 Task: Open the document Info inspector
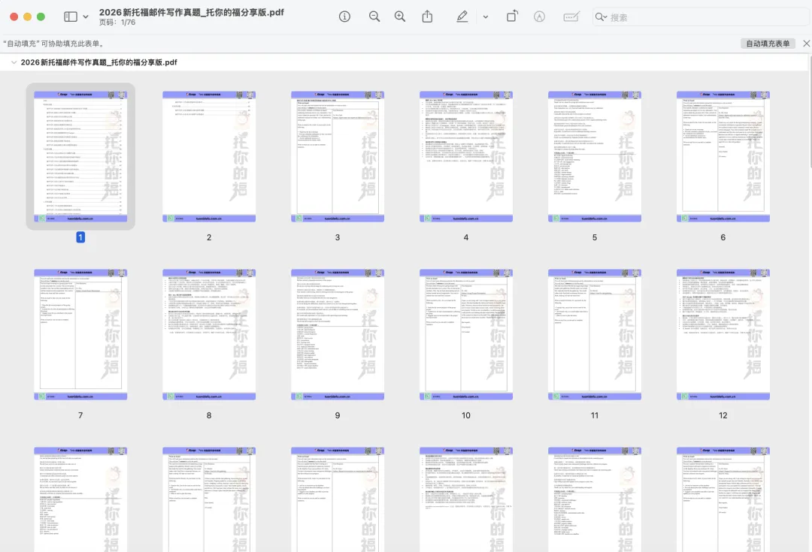point(344,16)
